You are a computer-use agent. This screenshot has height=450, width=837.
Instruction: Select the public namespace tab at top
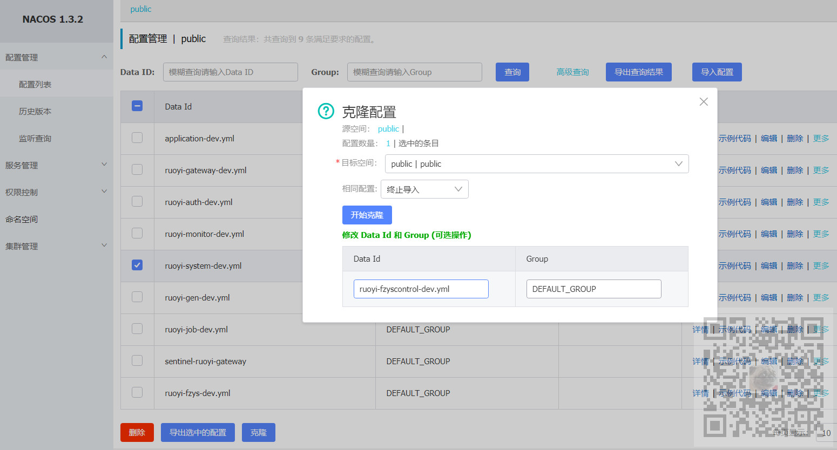pos(141,9)
